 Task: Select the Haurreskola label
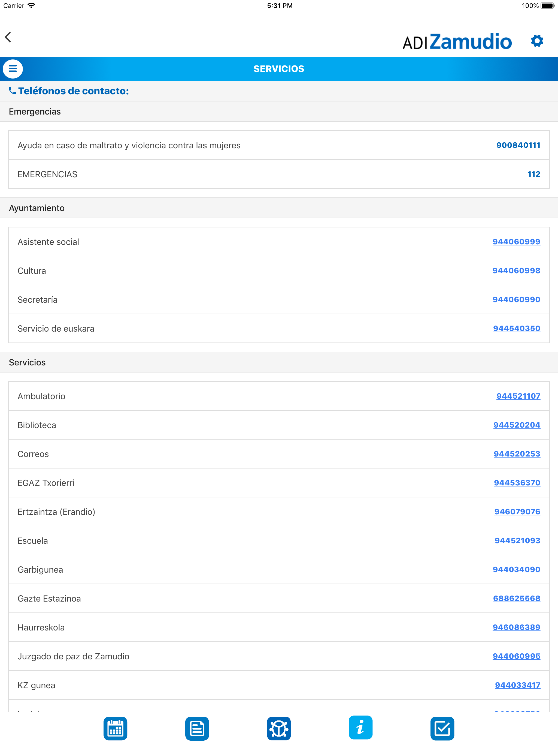[41, 628]
